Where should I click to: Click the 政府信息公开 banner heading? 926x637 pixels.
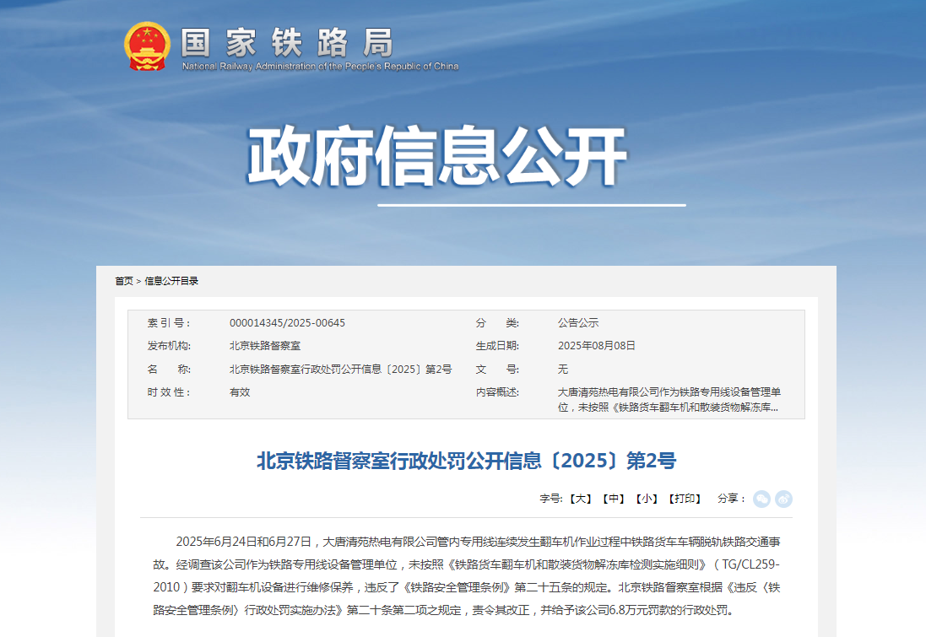436,158
